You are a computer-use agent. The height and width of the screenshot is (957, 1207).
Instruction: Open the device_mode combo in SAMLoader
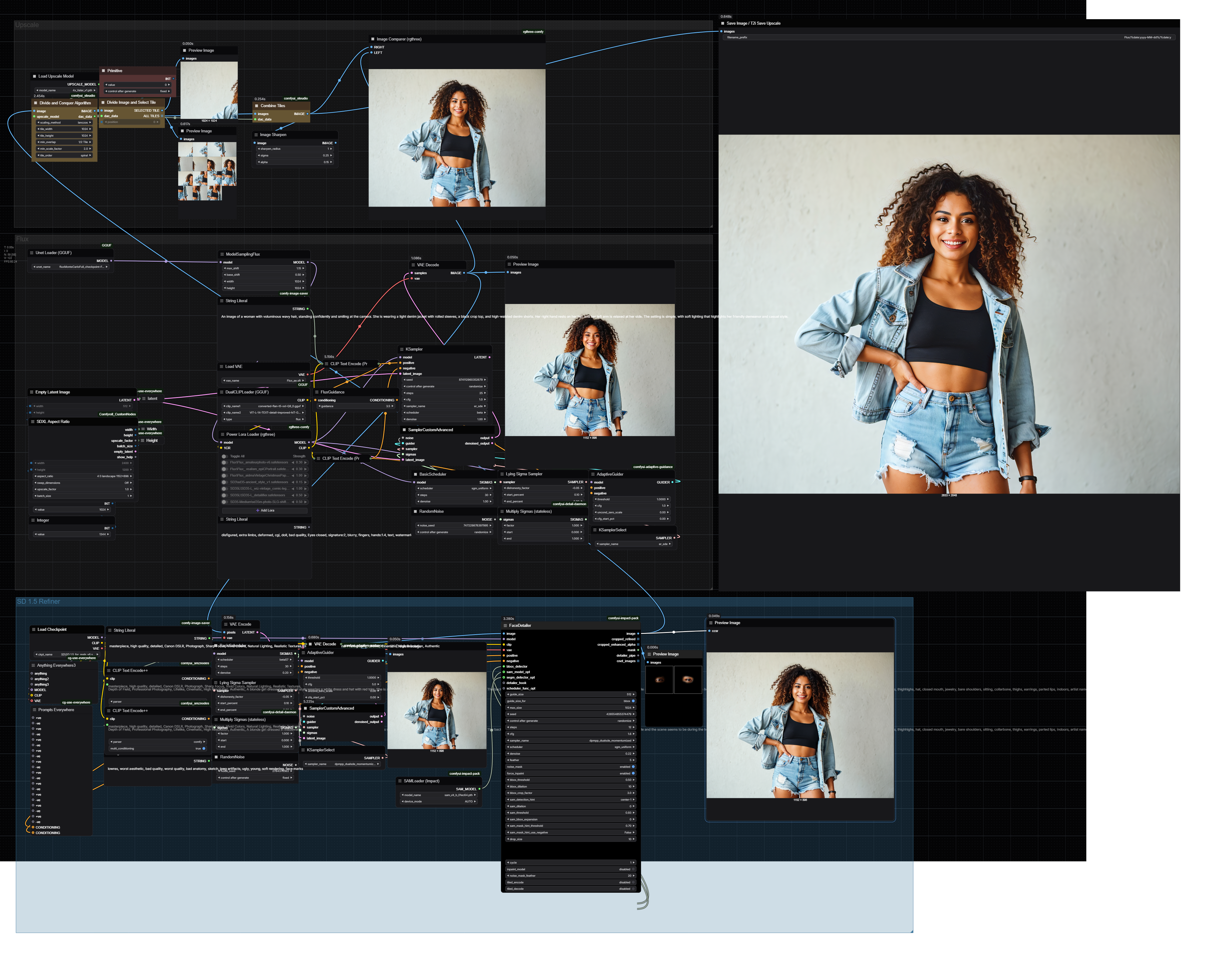pos(438,802)
